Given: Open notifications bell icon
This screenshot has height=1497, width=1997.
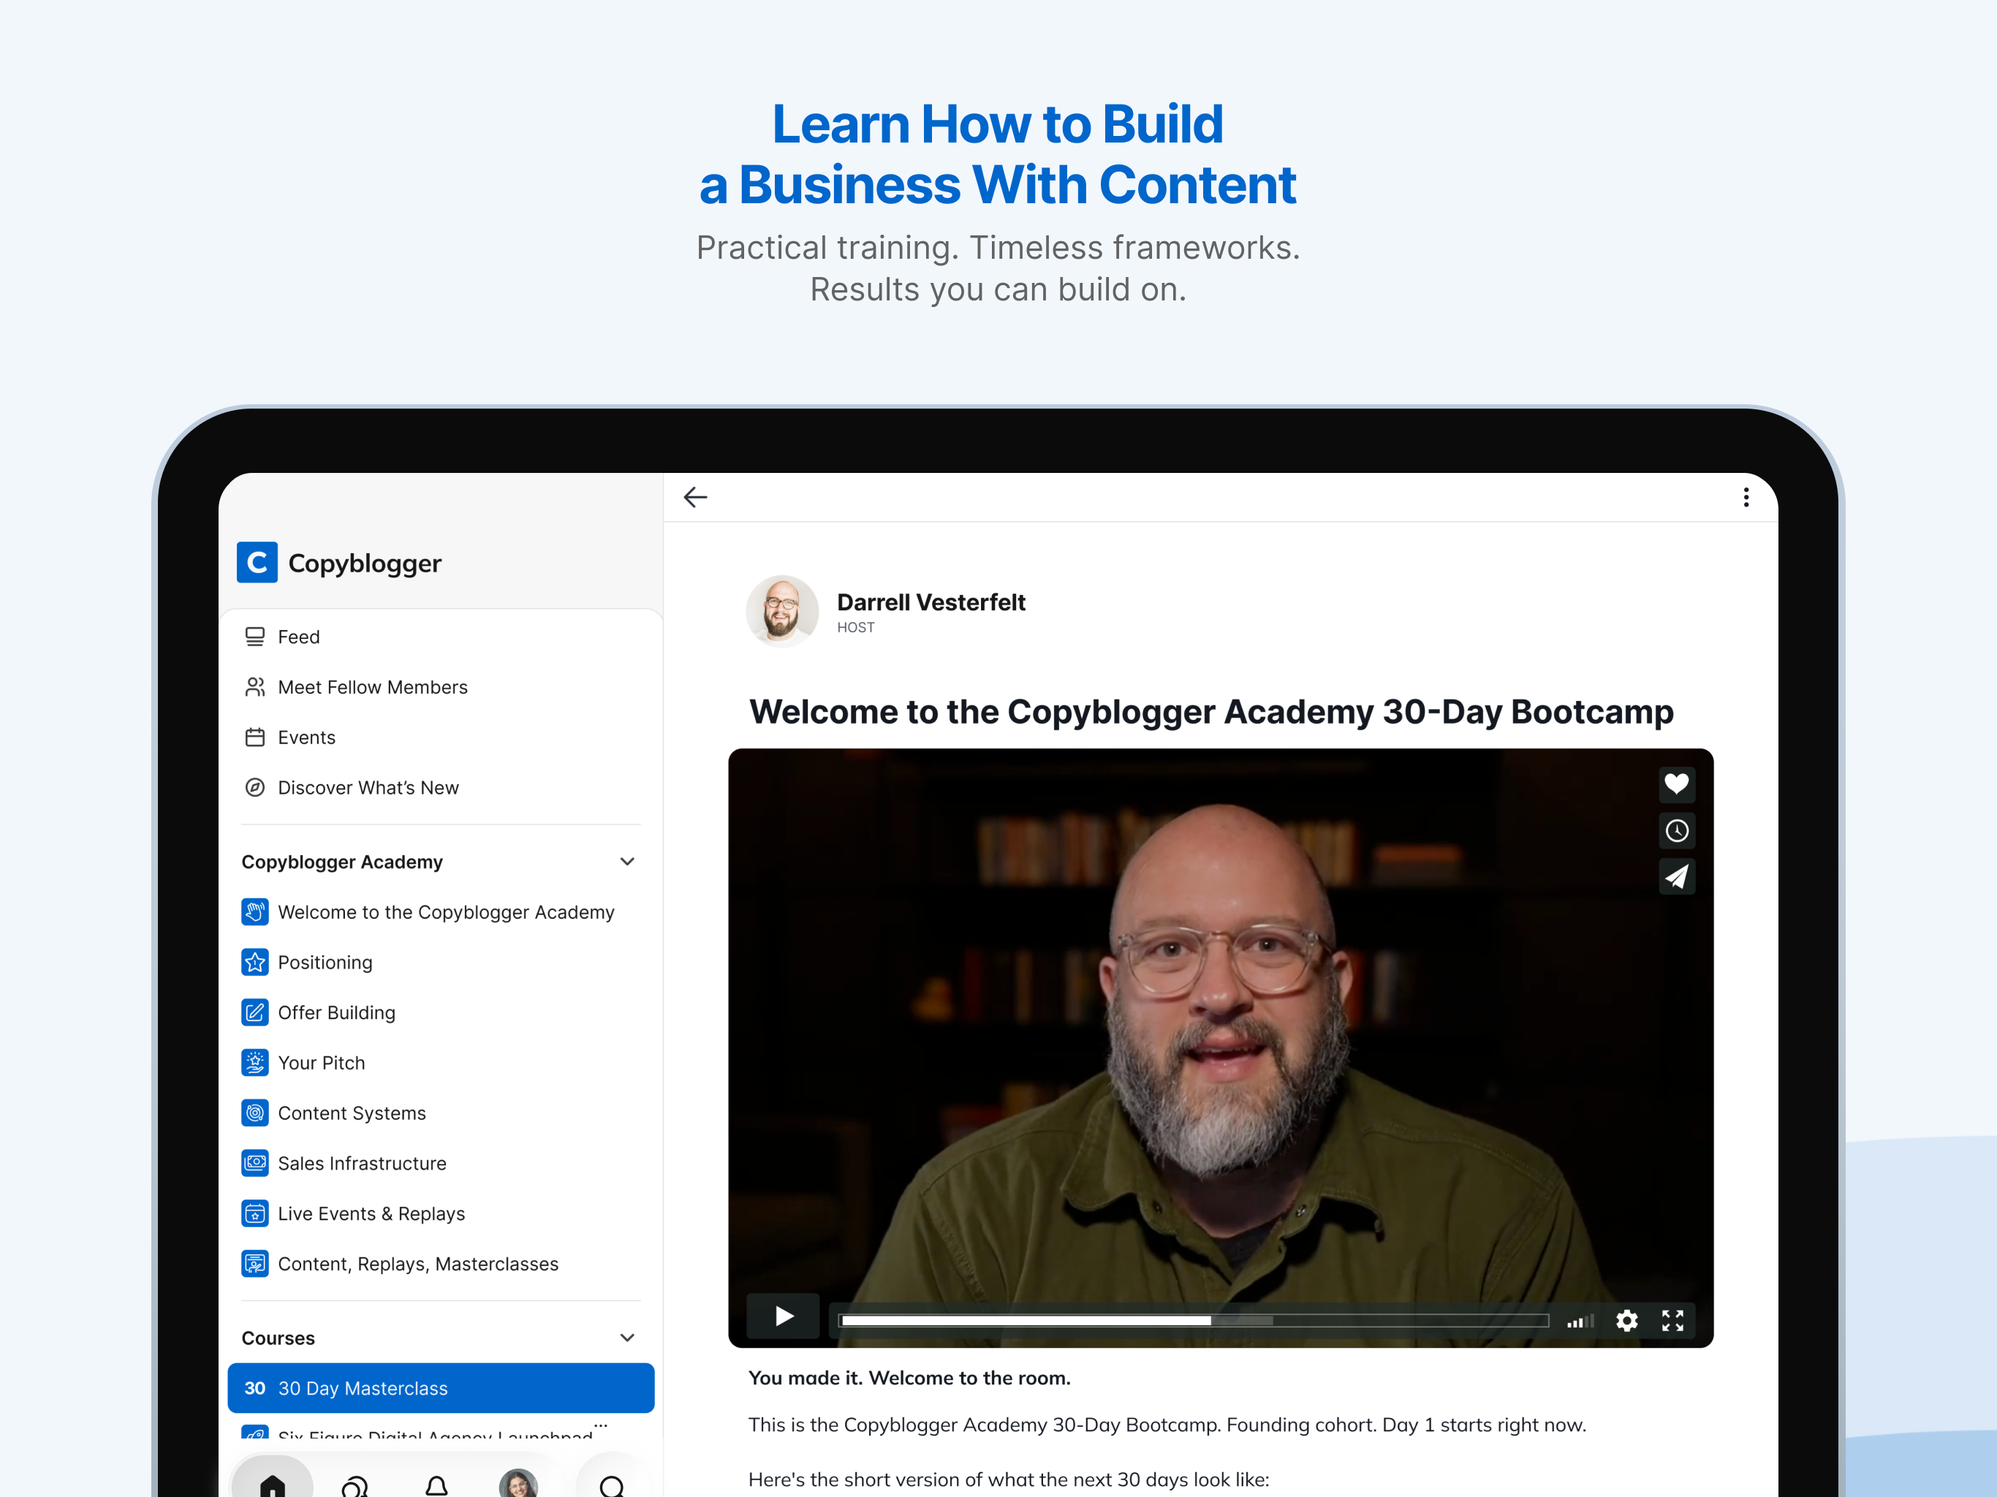Looking at the screenshot, I should [437, 1485].
